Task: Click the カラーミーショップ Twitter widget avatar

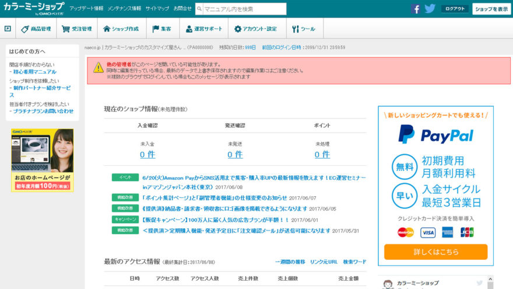Action: point(388,284)
